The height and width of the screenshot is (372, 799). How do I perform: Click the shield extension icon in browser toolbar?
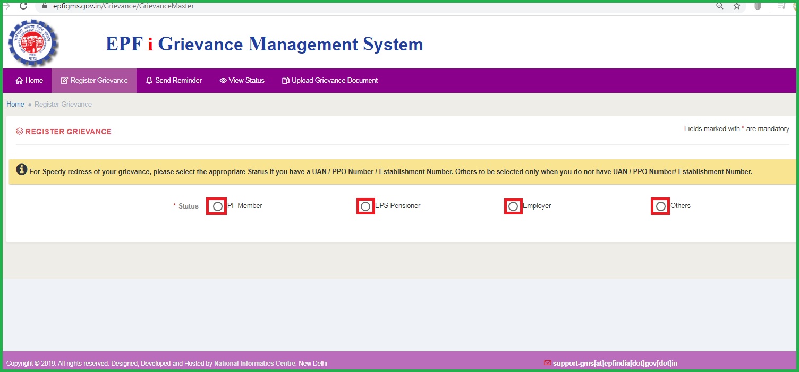tap(758, 6)
